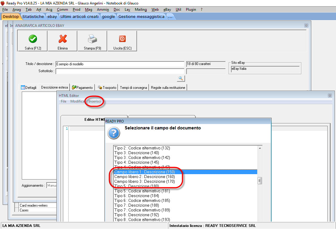The height and width of the screenshot is (229, 336).
Task: Click the Aggiornamento field
Action: pos(52,185)
